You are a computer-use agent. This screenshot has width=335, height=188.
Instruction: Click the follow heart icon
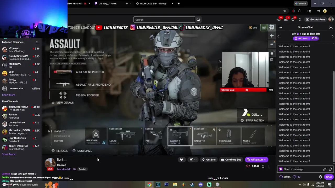click(181, 160)
